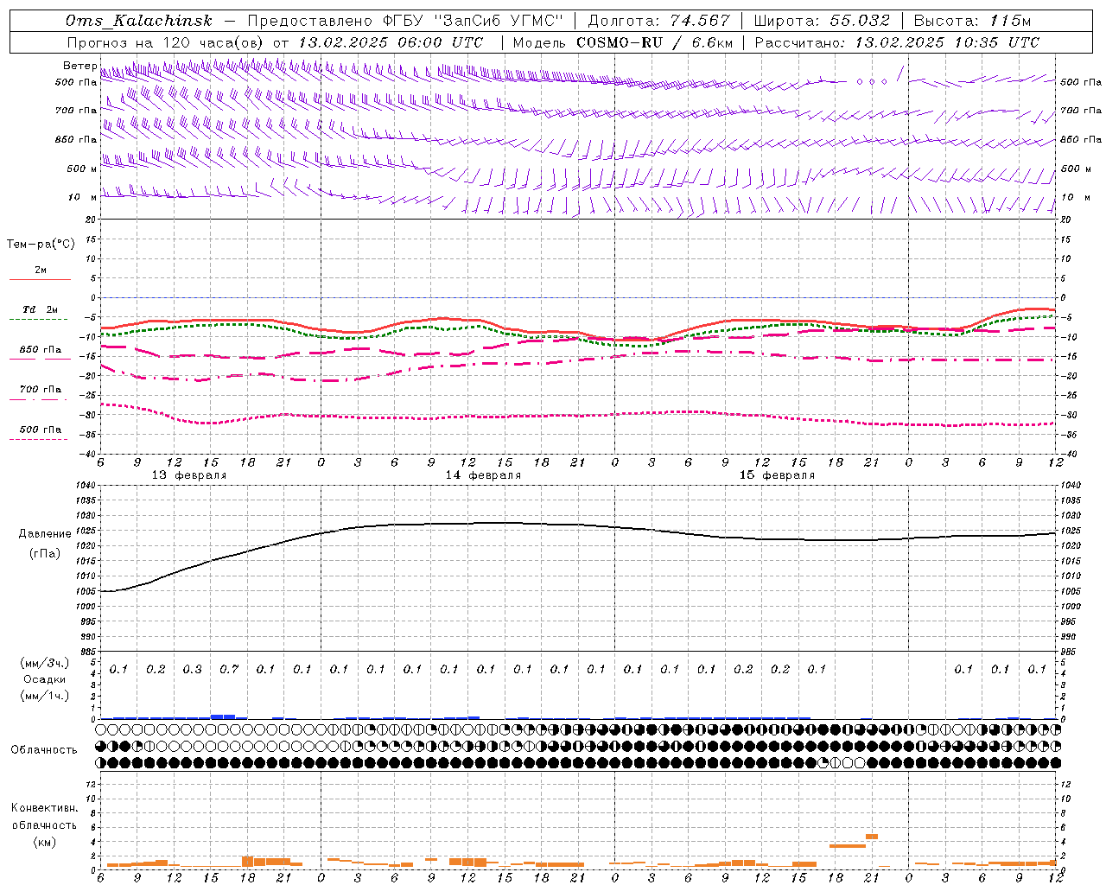
Task: Click the date label 15 февраля
Action: tap(777, 475)
